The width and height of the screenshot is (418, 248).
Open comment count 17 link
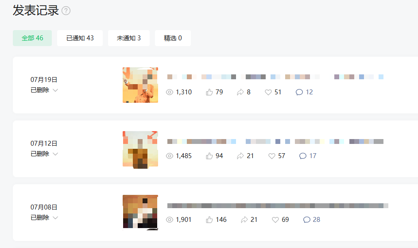pyautogui.click(x=313, y=156)
